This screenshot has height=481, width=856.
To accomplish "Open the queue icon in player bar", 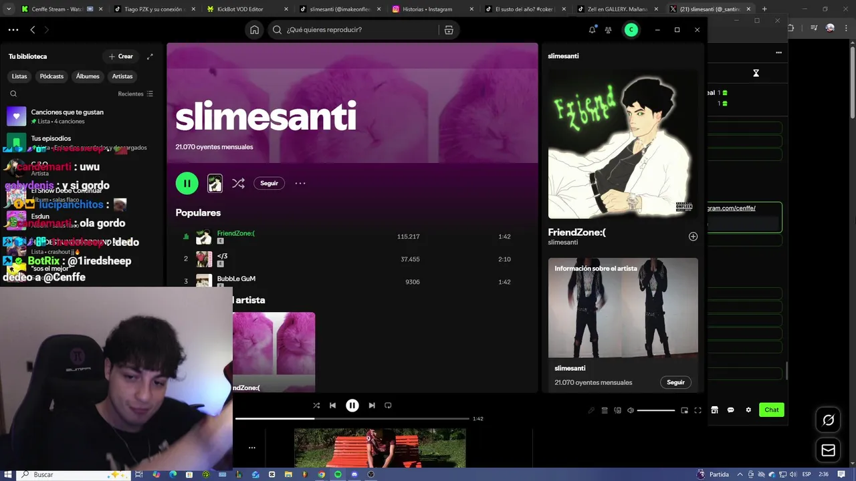I will coord(605,410).
